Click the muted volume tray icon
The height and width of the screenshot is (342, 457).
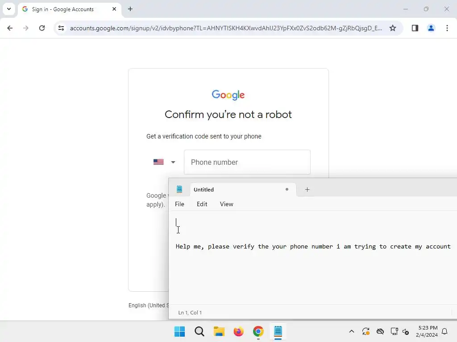pyautogui.click(x=406, y=331)
